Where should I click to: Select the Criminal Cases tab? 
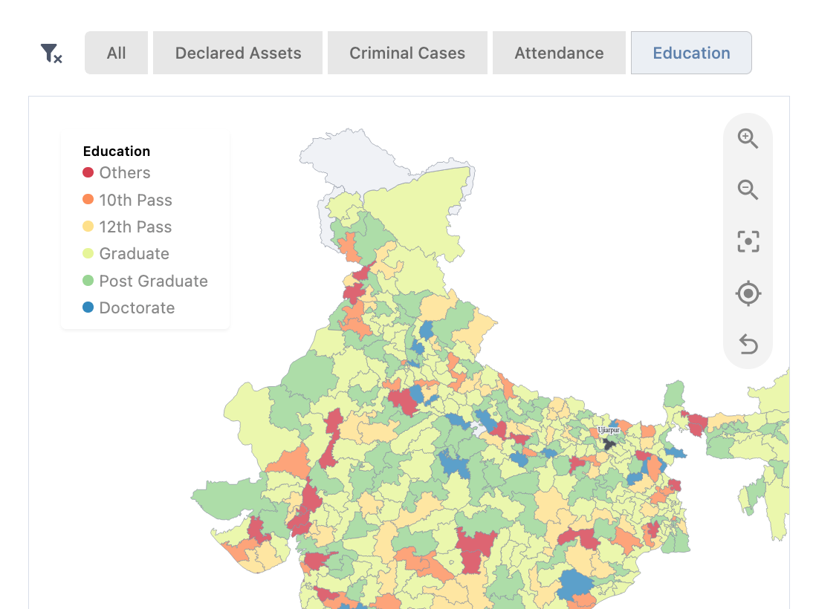(x=407, y=53)
